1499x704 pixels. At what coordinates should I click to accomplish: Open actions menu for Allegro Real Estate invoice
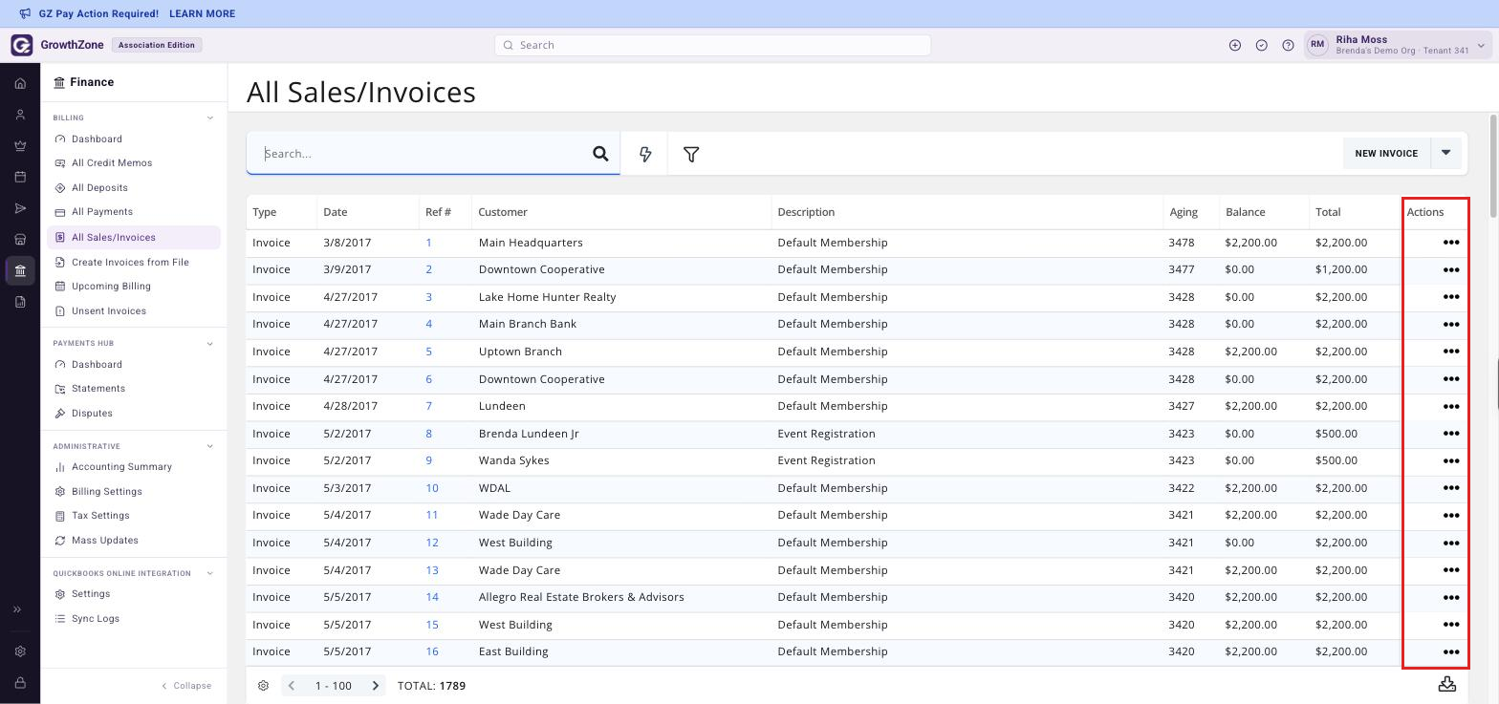(x=1451, y=597)
